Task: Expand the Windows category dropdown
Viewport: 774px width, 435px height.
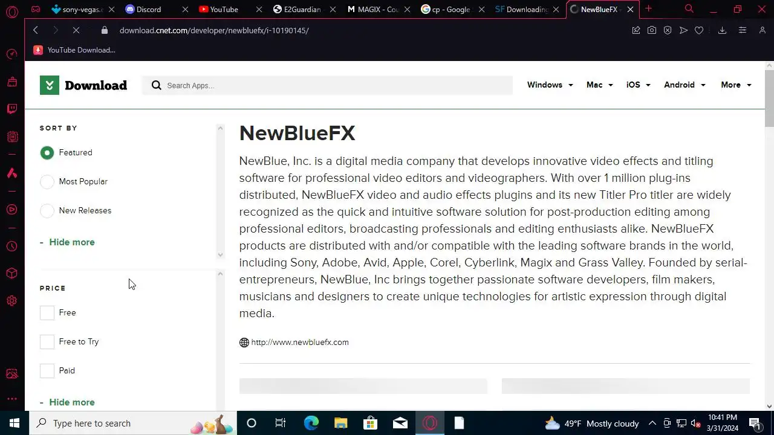Action: (x=550, y=85)
